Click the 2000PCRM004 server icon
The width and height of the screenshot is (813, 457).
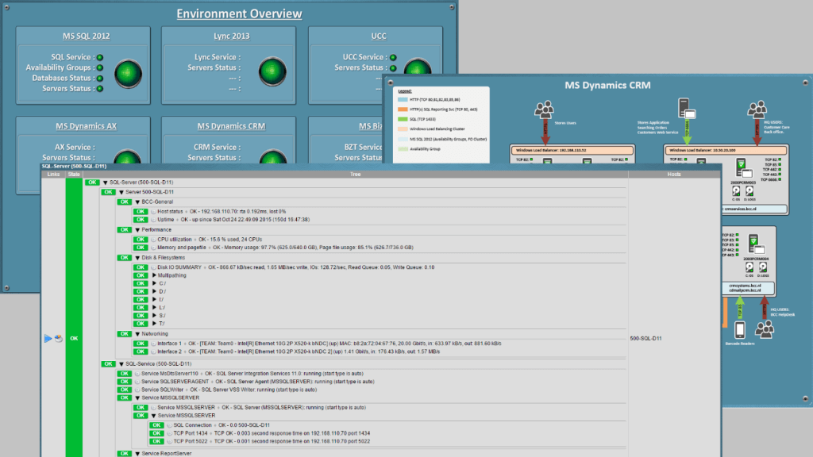(756, 244)
